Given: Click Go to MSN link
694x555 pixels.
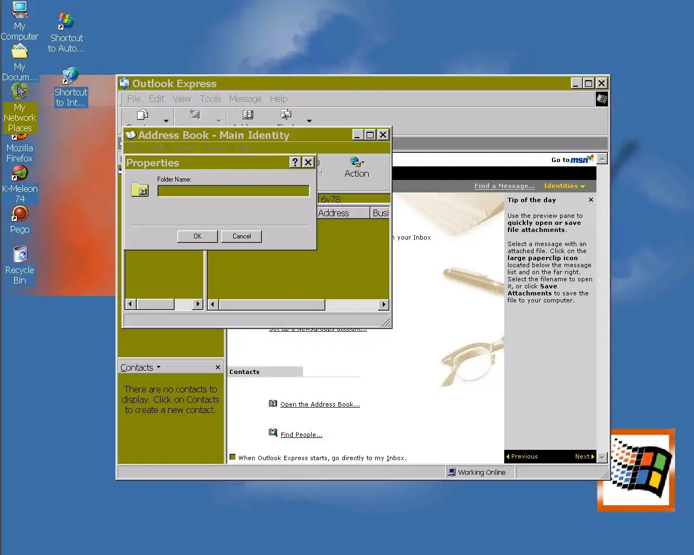Looking at the screenshot, I should [x=572, y=159].
